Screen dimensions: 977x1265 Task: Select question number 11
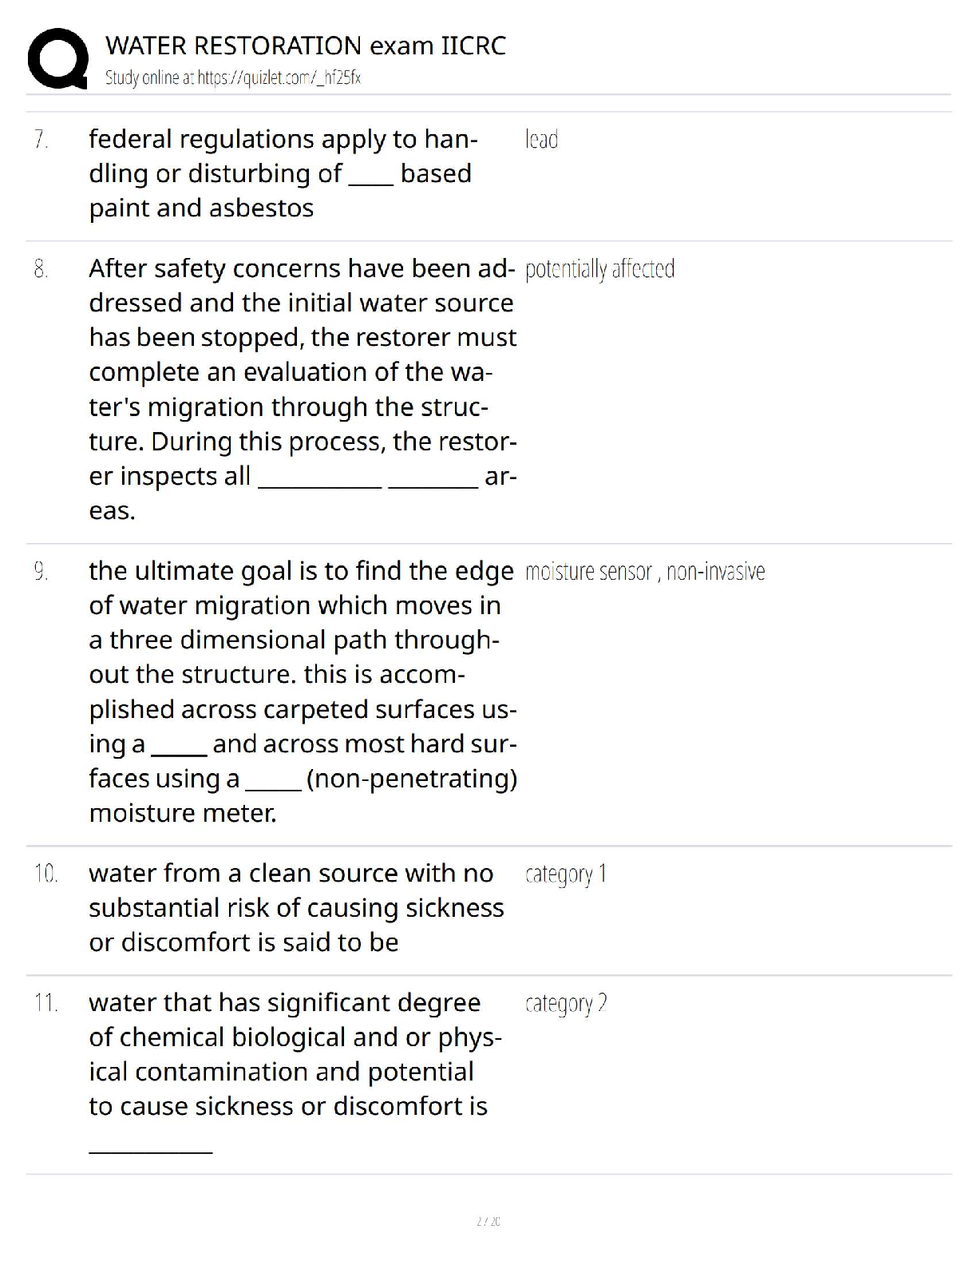pyautogui.click(x=45, y=1003)
